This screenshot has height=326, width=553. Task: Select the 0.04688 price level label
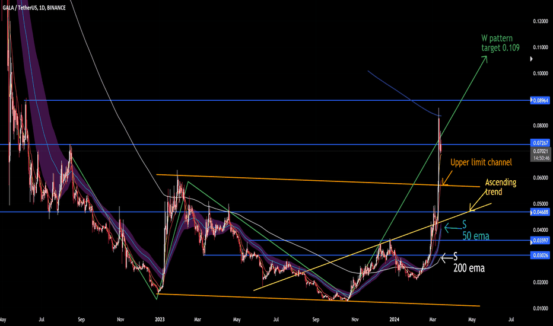click(x=541, y=212)
